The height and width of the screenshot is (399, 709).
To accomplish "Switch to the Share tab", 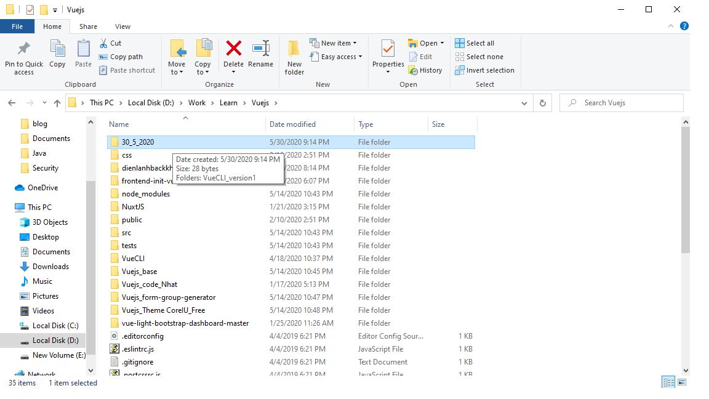I will pyautogui.click(x=88, y=26).
